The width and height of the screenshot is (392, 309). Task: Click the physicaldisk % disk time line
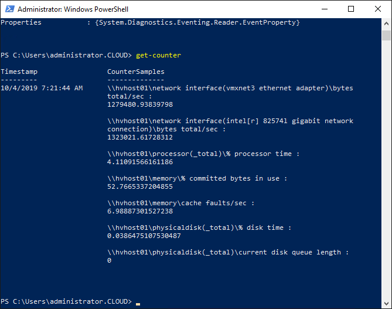click(x=199, y=227)
